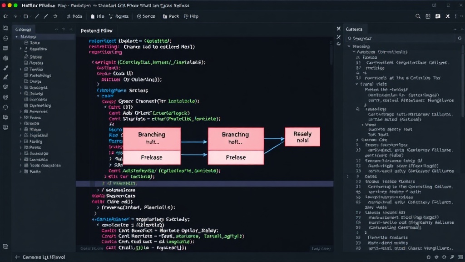Switch to the Pentend Fillew tab
Screen dimensions: 465x262
[97, 30]
